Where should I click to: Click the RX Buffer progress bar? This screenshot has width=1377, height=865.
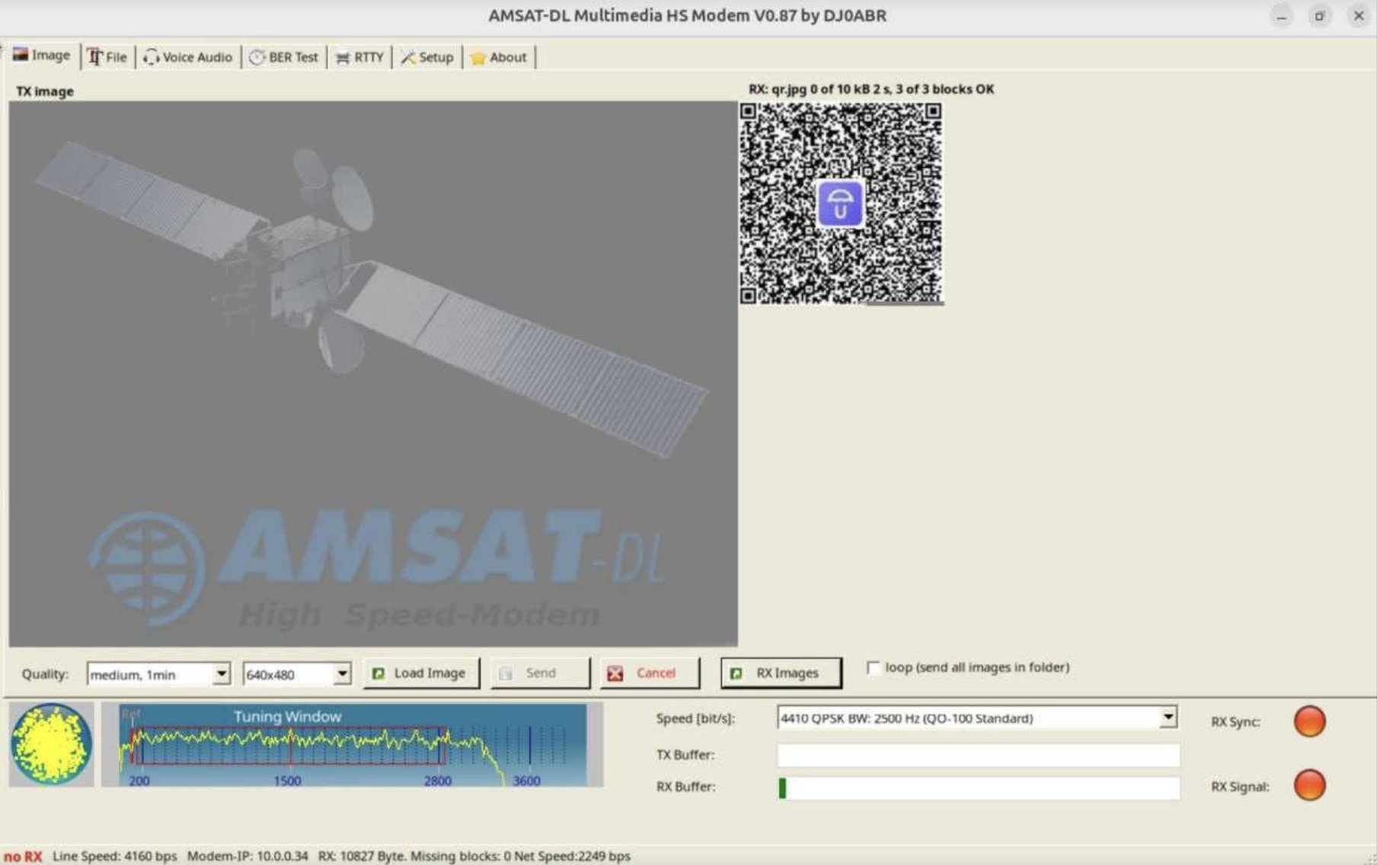click(x=979, y=787)
